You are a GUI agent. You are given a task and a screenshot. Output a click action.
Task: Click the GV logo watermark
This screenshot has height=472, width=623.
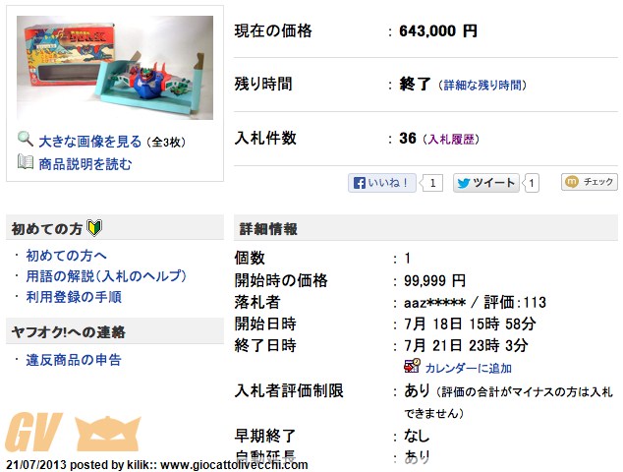[73, 434]
